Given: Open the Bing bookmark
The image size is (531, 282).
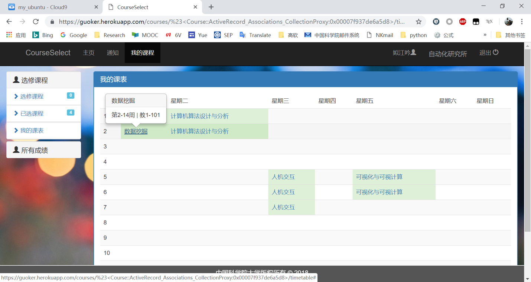Looking at the screenshot, I should [43, 35].
